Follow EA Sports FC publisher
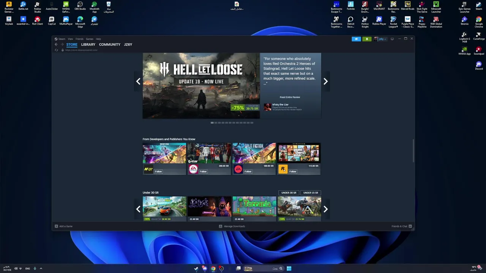Image resolution: width=486 pixels, height=273 pixels. [x=203, y=171]
